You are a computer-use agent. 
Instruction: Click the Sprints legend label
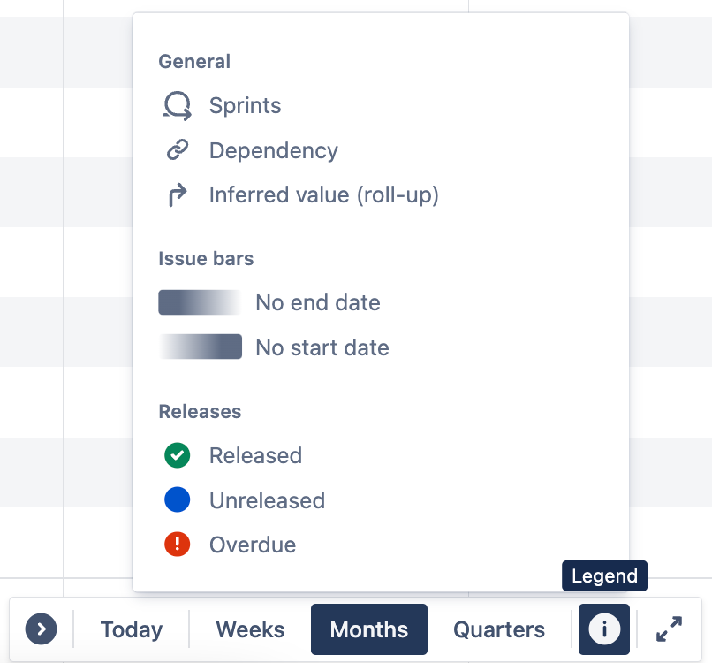pyautogui.click(x=246, y=106)
